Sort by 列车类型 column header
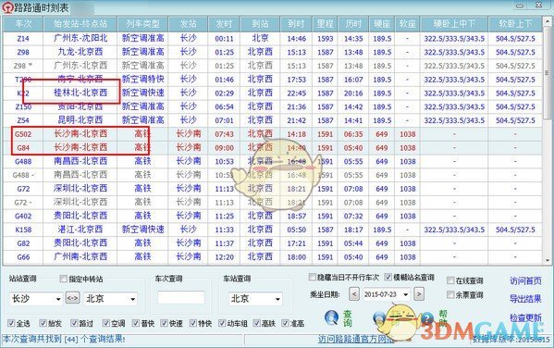554x348 pixels. pyautogui.click(x=142, y=24)
